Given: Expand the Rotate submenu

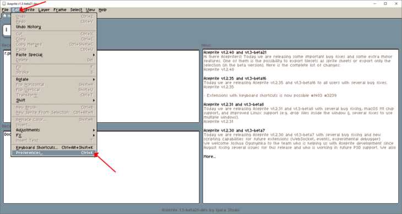Looking at the screenshot, I should [54, 79].
